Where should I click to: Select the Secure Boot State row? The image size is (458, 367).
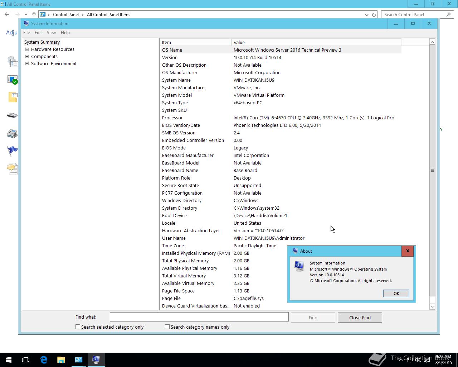pyautogui.click(x=281, y=185)
